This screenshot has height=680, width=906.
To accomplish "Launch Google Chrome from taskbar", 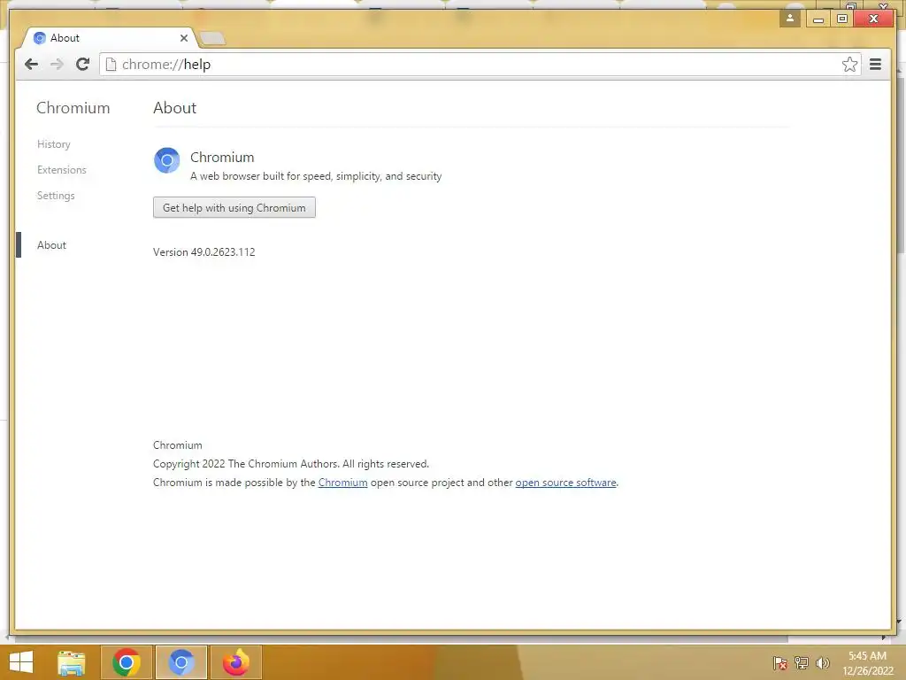I will click(x=127, y=662).
